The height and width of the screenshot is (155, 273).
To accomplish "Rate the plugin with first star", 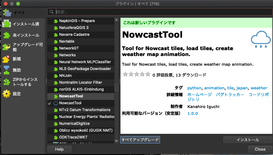I will (x=125, y=74).
